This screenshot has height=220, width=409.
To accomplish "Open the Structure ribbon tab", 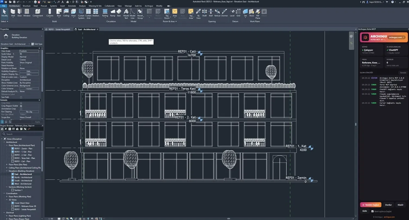I will tap(27, 6).
